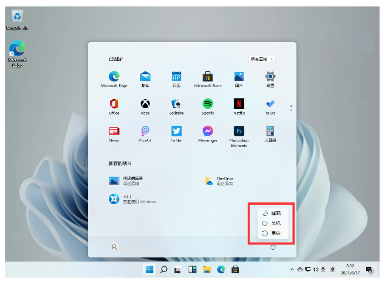Click the taskbar Search magnifier icon
This screenshot has height=282, width=386.
point(164,270)
